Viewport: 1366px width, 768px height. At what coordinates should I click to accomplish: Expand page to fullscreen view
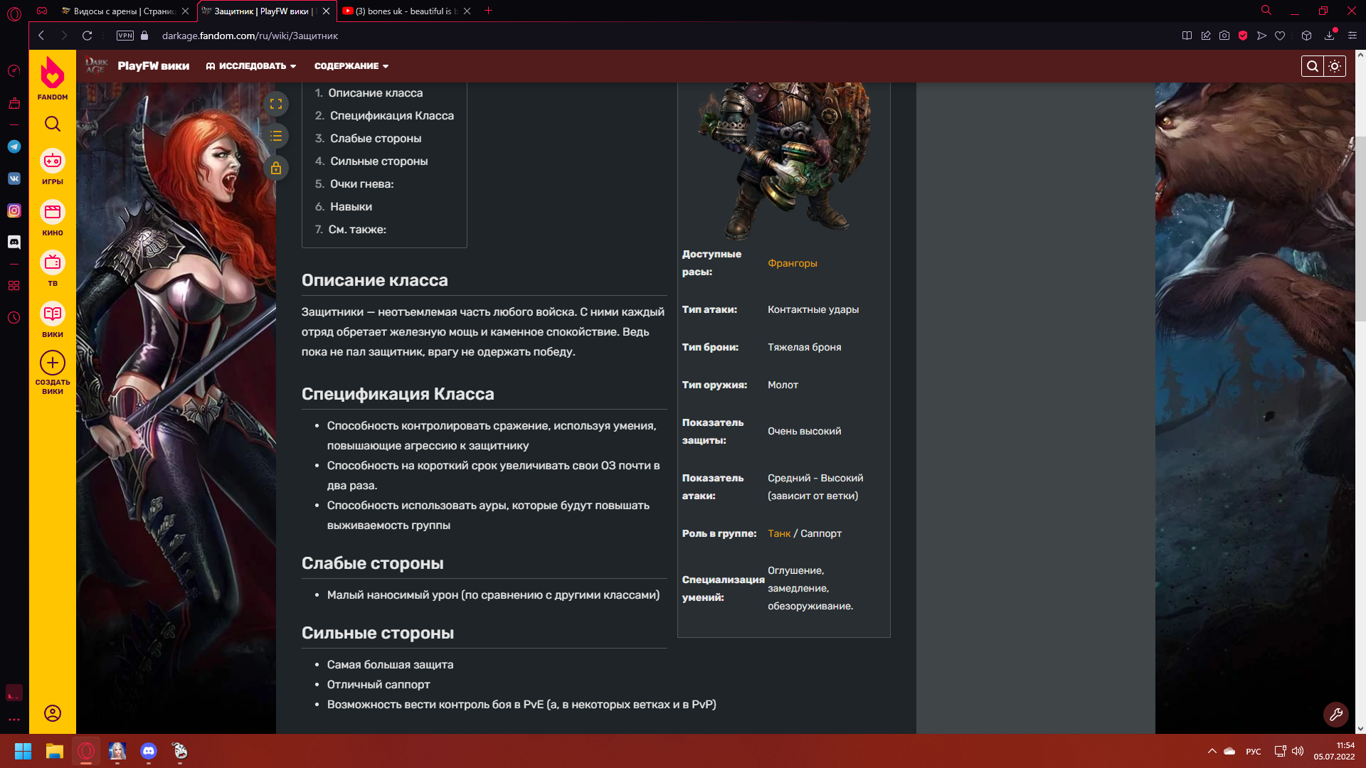click(x=276, y=104)
